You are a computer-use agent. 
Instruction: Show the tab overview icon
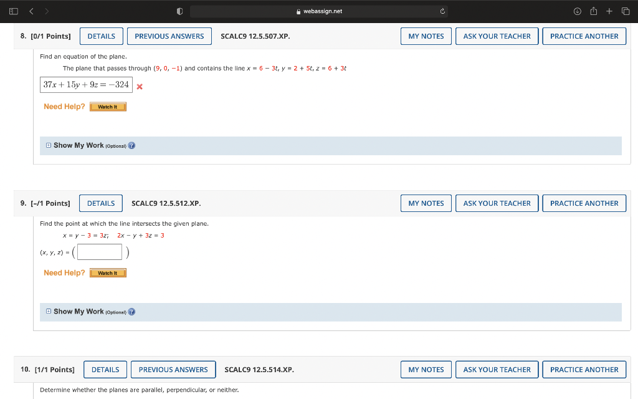(x=626, y=11)
